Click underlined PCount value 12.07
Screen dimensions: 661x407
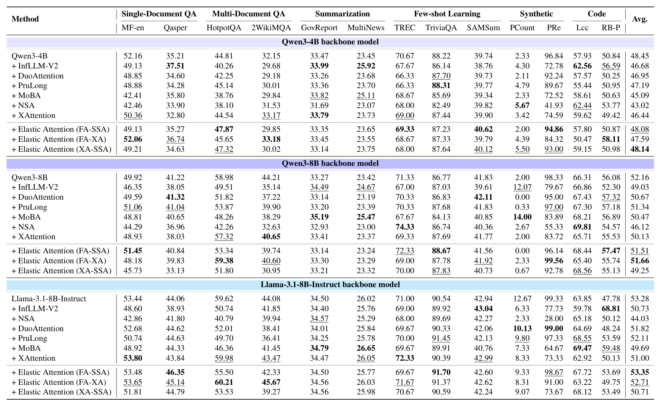coord(522,187)
